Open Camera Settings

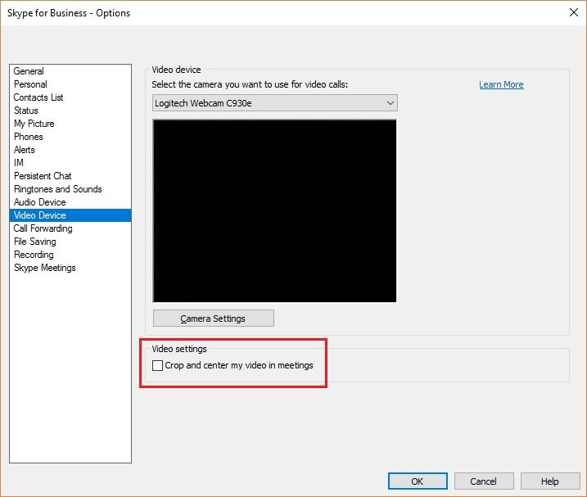pyautogui.click(x=214, y=319)
